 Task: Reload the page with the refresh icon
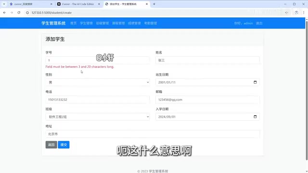19,12
